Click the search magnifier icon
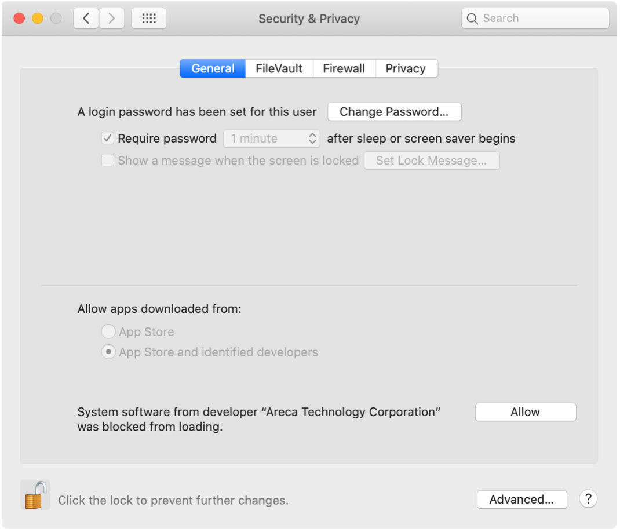The width and height of the screenshot is (620, 532). (472, 18)
